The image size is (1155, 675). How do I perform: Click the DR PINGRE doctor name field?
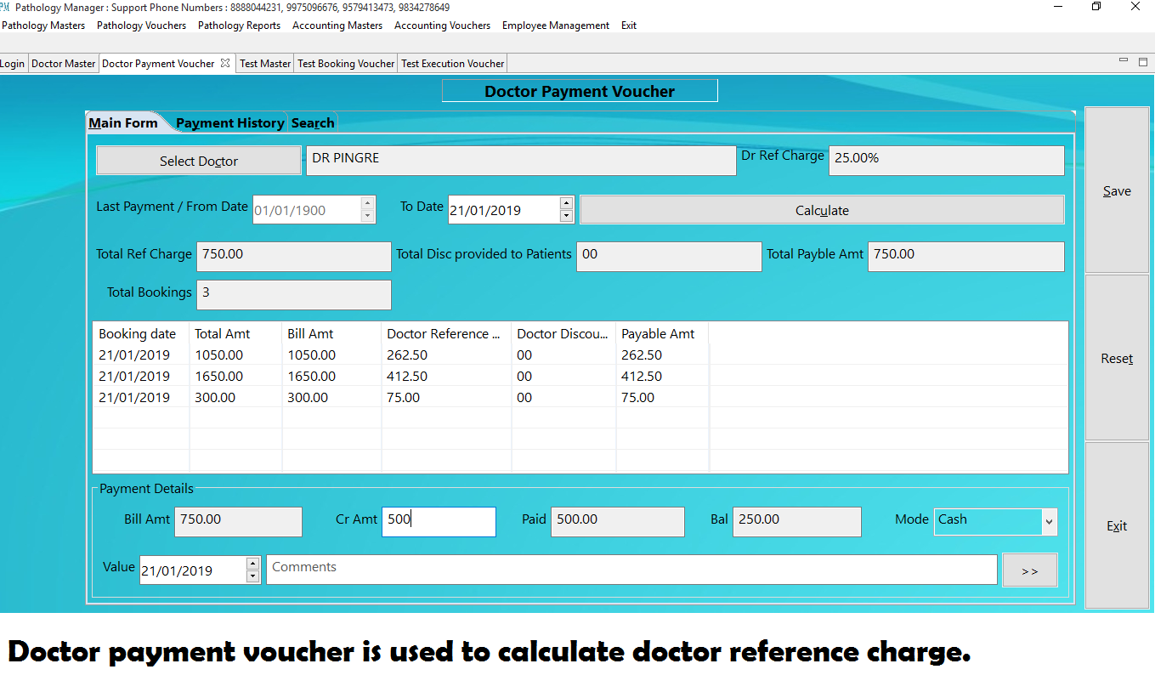pyautogui.click(x=521, y=161)
